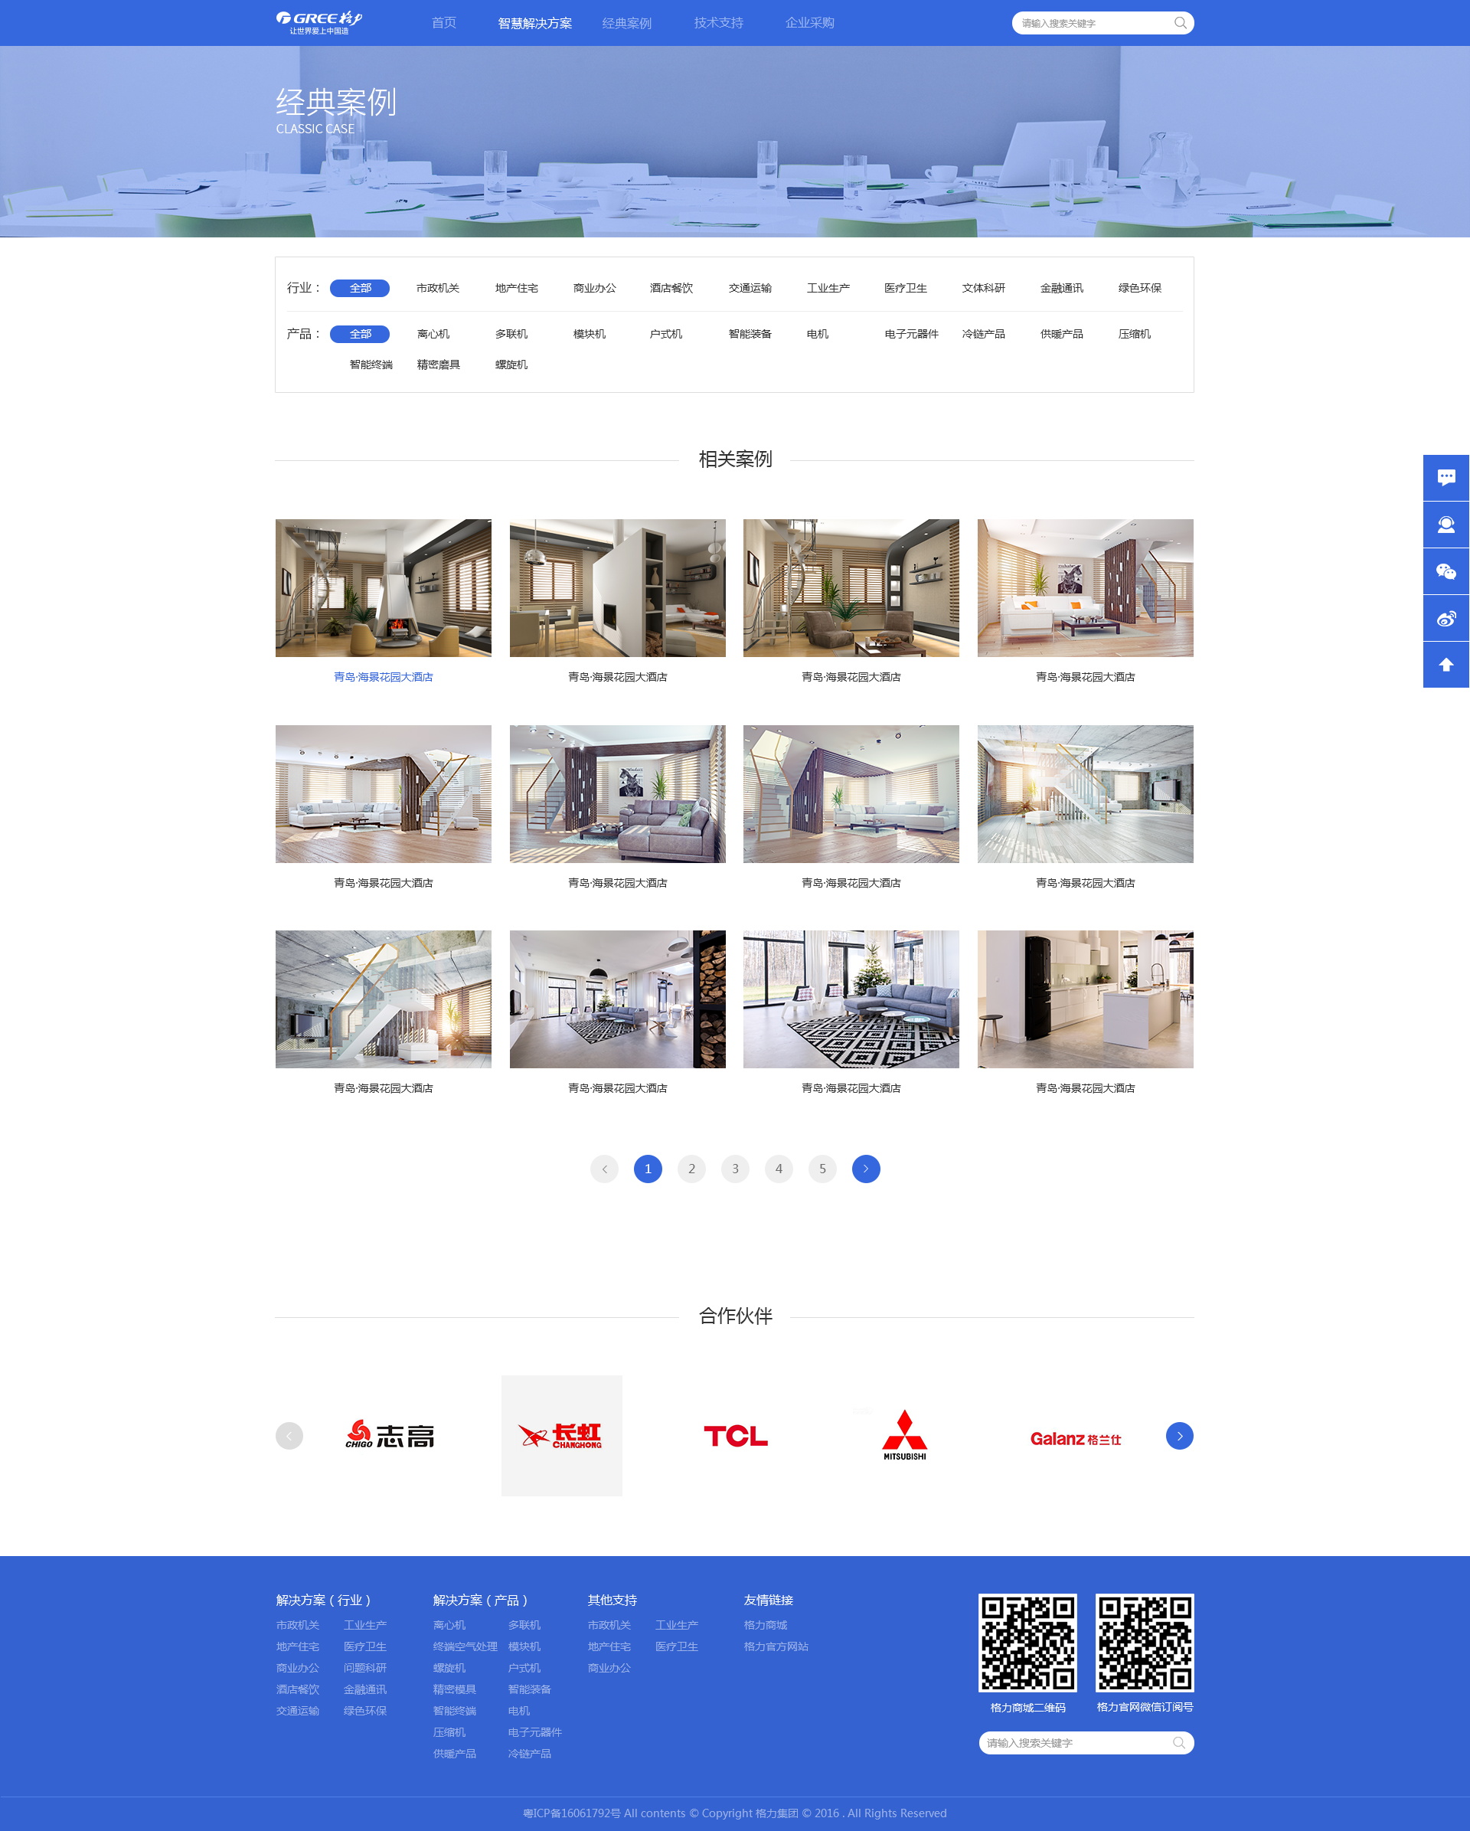Click the GREE logo in the header
The image size is (1470, 1831).
[x=319, y=23]
